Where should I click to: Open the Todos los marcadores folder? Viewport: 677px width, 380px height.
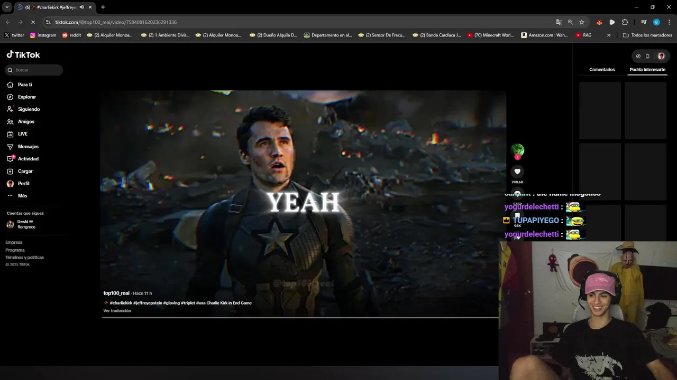point(647,35)
